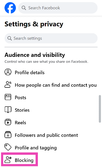Click the Facebook logo icon
Viewport: 102px width, 167px height.
pyautogui.click(x=10, y=8)
